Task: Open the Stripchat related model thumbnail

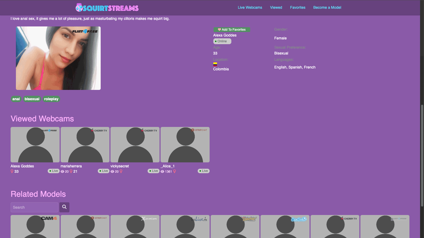Action: (85, 227)
